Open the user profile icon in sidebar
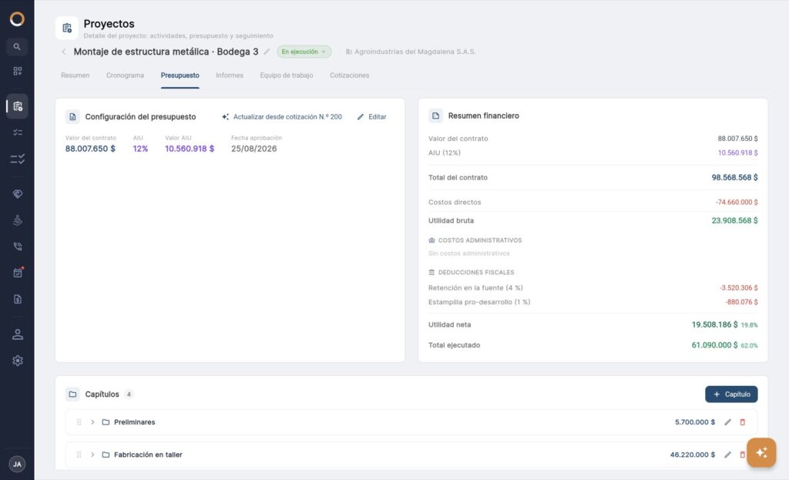 click(17, 334)
